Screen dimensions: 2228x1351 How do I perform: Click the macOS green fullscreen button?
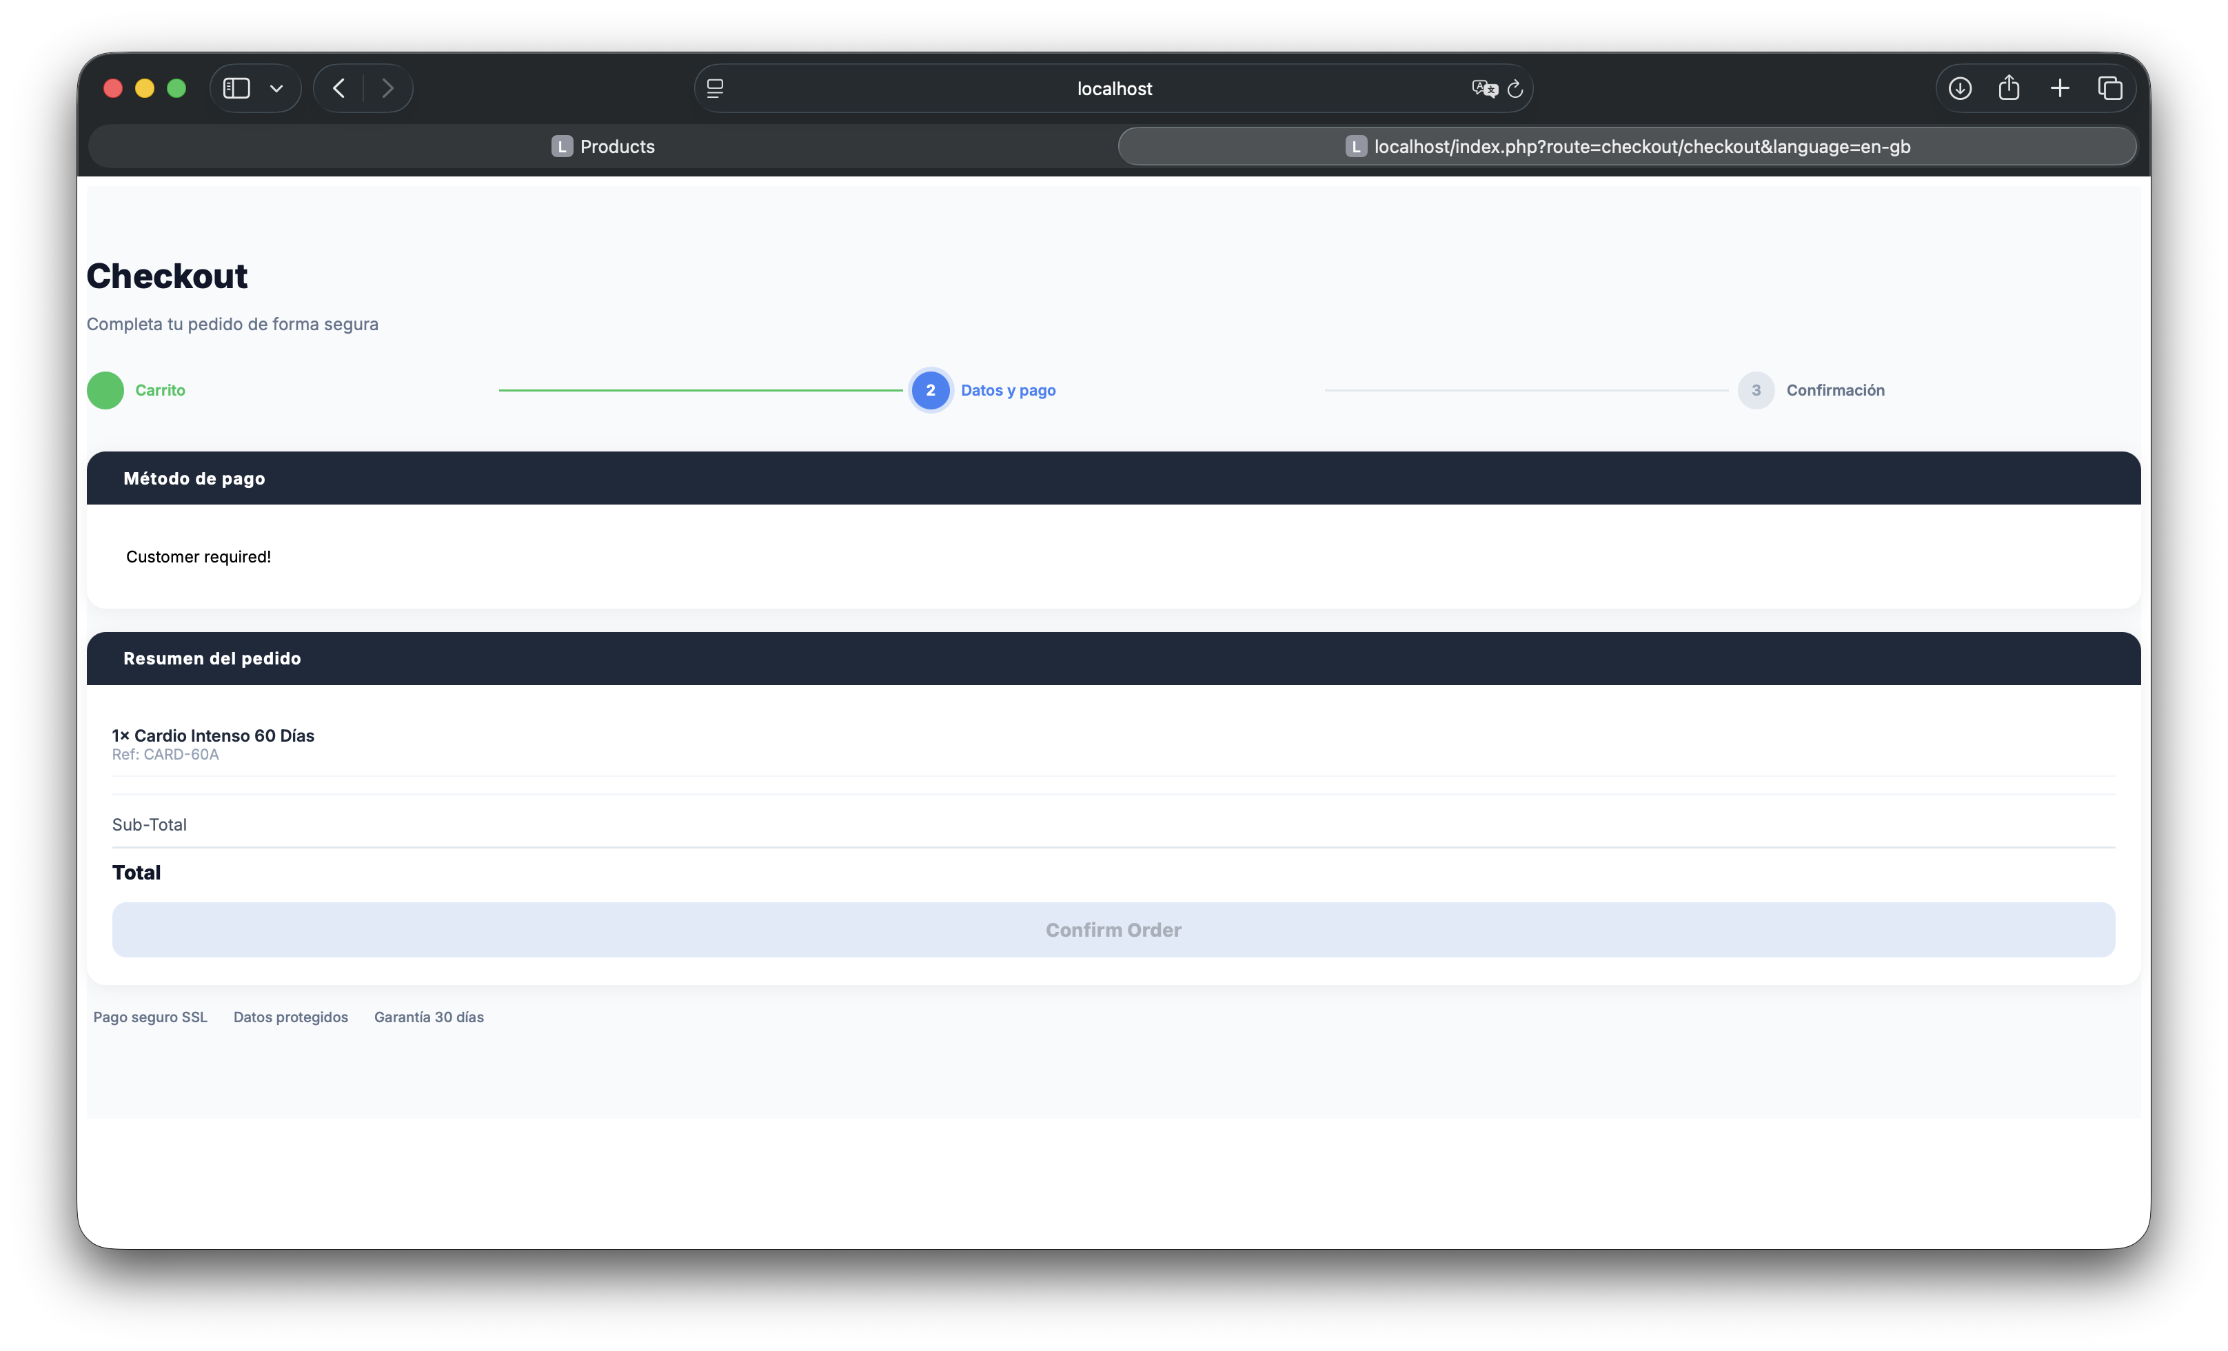176,88
